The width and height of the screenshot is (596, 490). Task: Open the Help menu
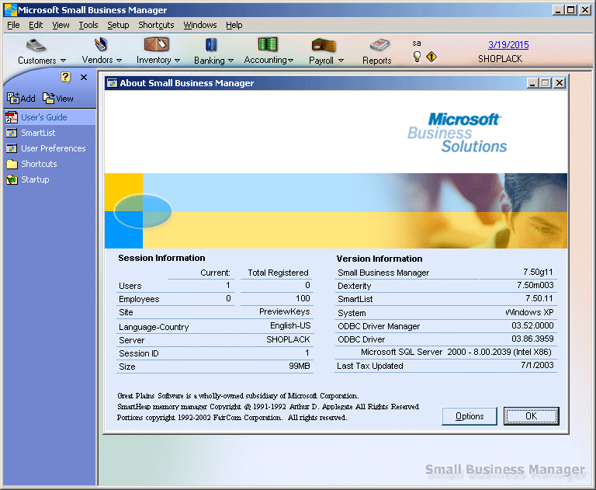click(x=234, y=25)
